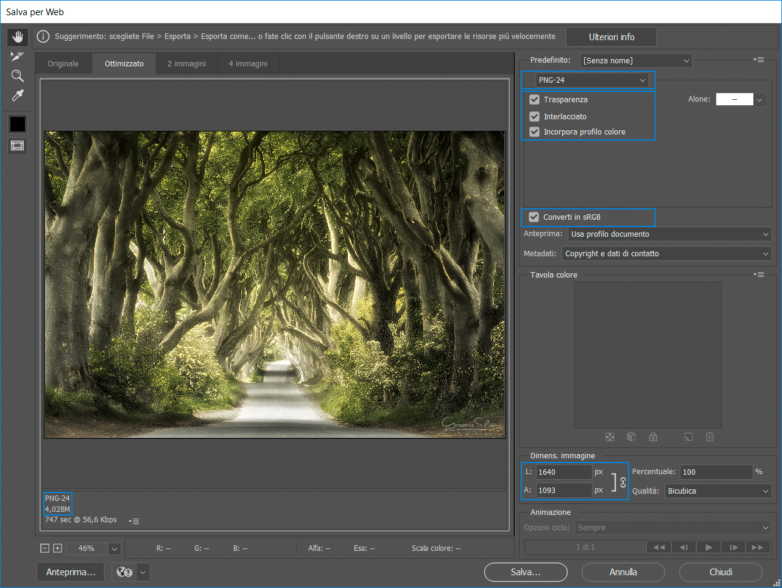Select the Slice Select tool
This screenshot has width=782, height=588.
[17, 57]
